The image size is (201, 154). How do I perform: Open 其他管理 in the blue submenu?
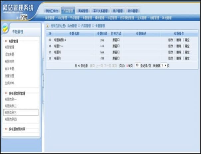(167, 18)
